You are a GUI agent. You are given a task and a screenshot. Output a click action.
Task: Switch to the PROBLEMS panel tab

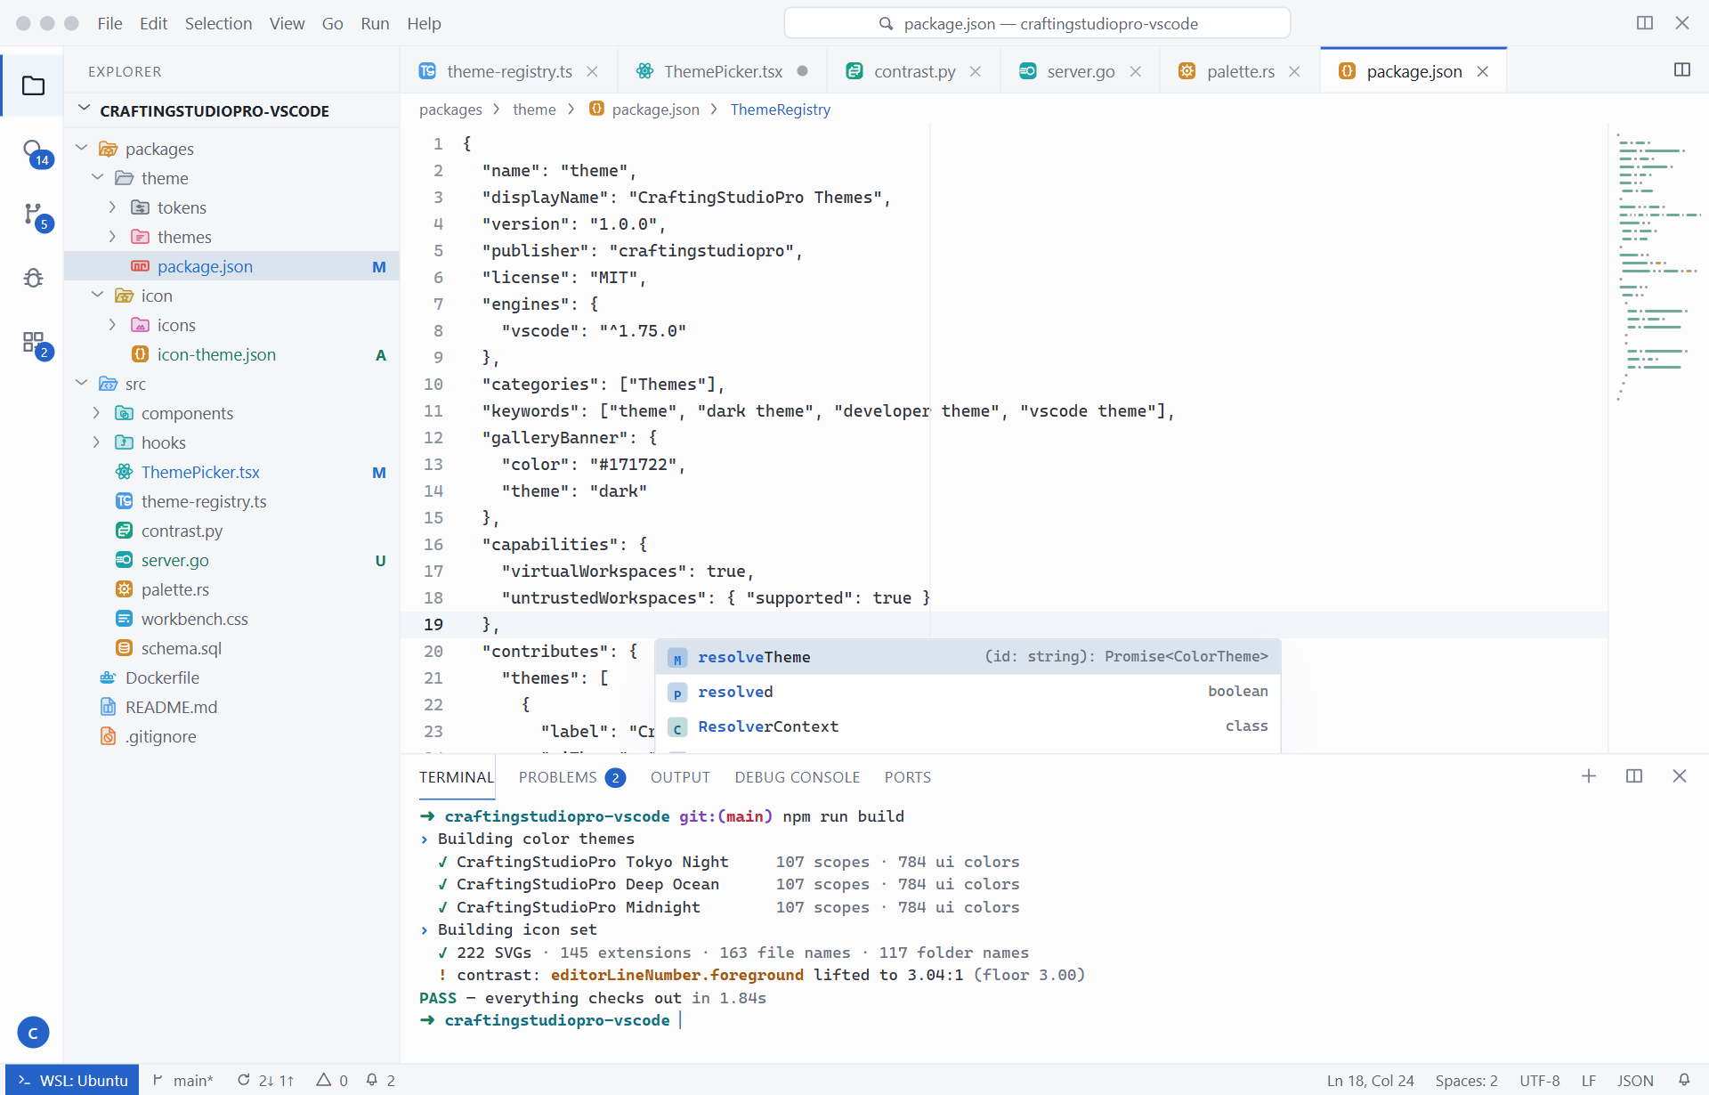(x=571, y=777)
